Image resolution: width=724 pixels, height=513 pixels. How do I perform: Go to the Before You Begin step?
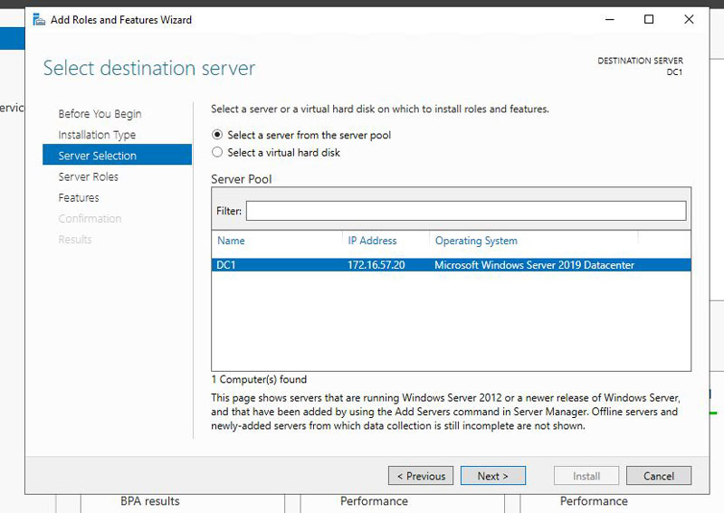coord(100,114)
